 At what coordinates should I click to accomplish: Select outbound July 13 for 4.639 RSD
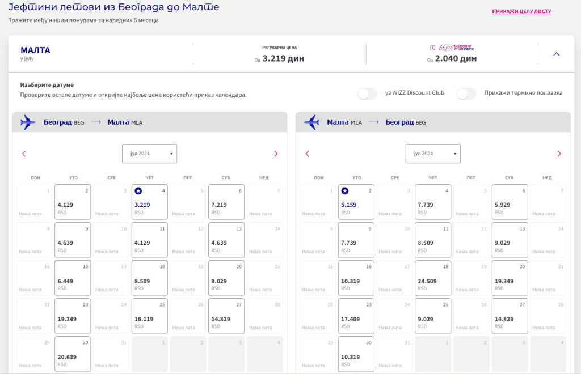[226, 240]
